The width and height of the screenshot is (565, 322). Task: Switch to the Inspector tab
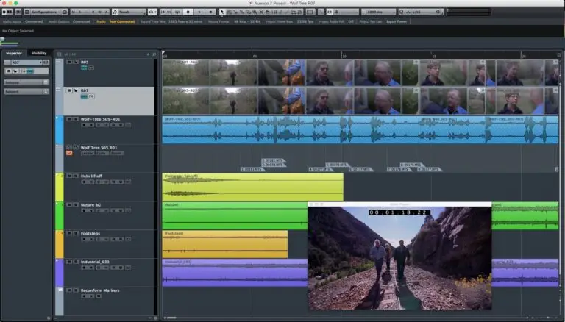(13, 54)
